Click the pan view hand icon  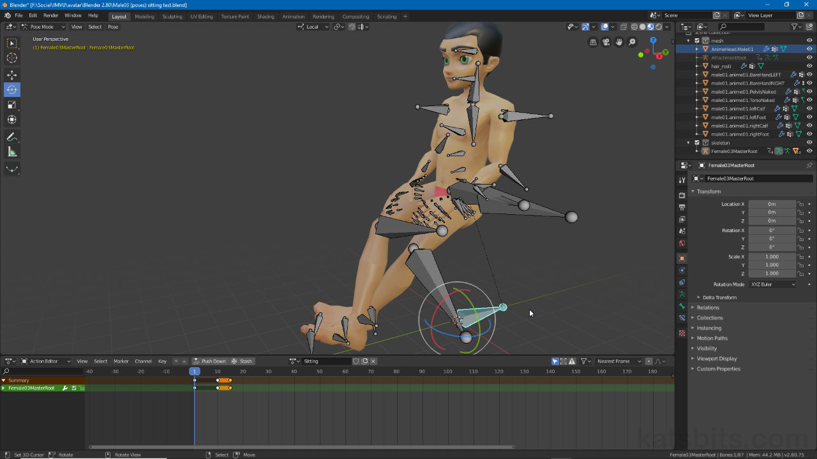point(619,42)
